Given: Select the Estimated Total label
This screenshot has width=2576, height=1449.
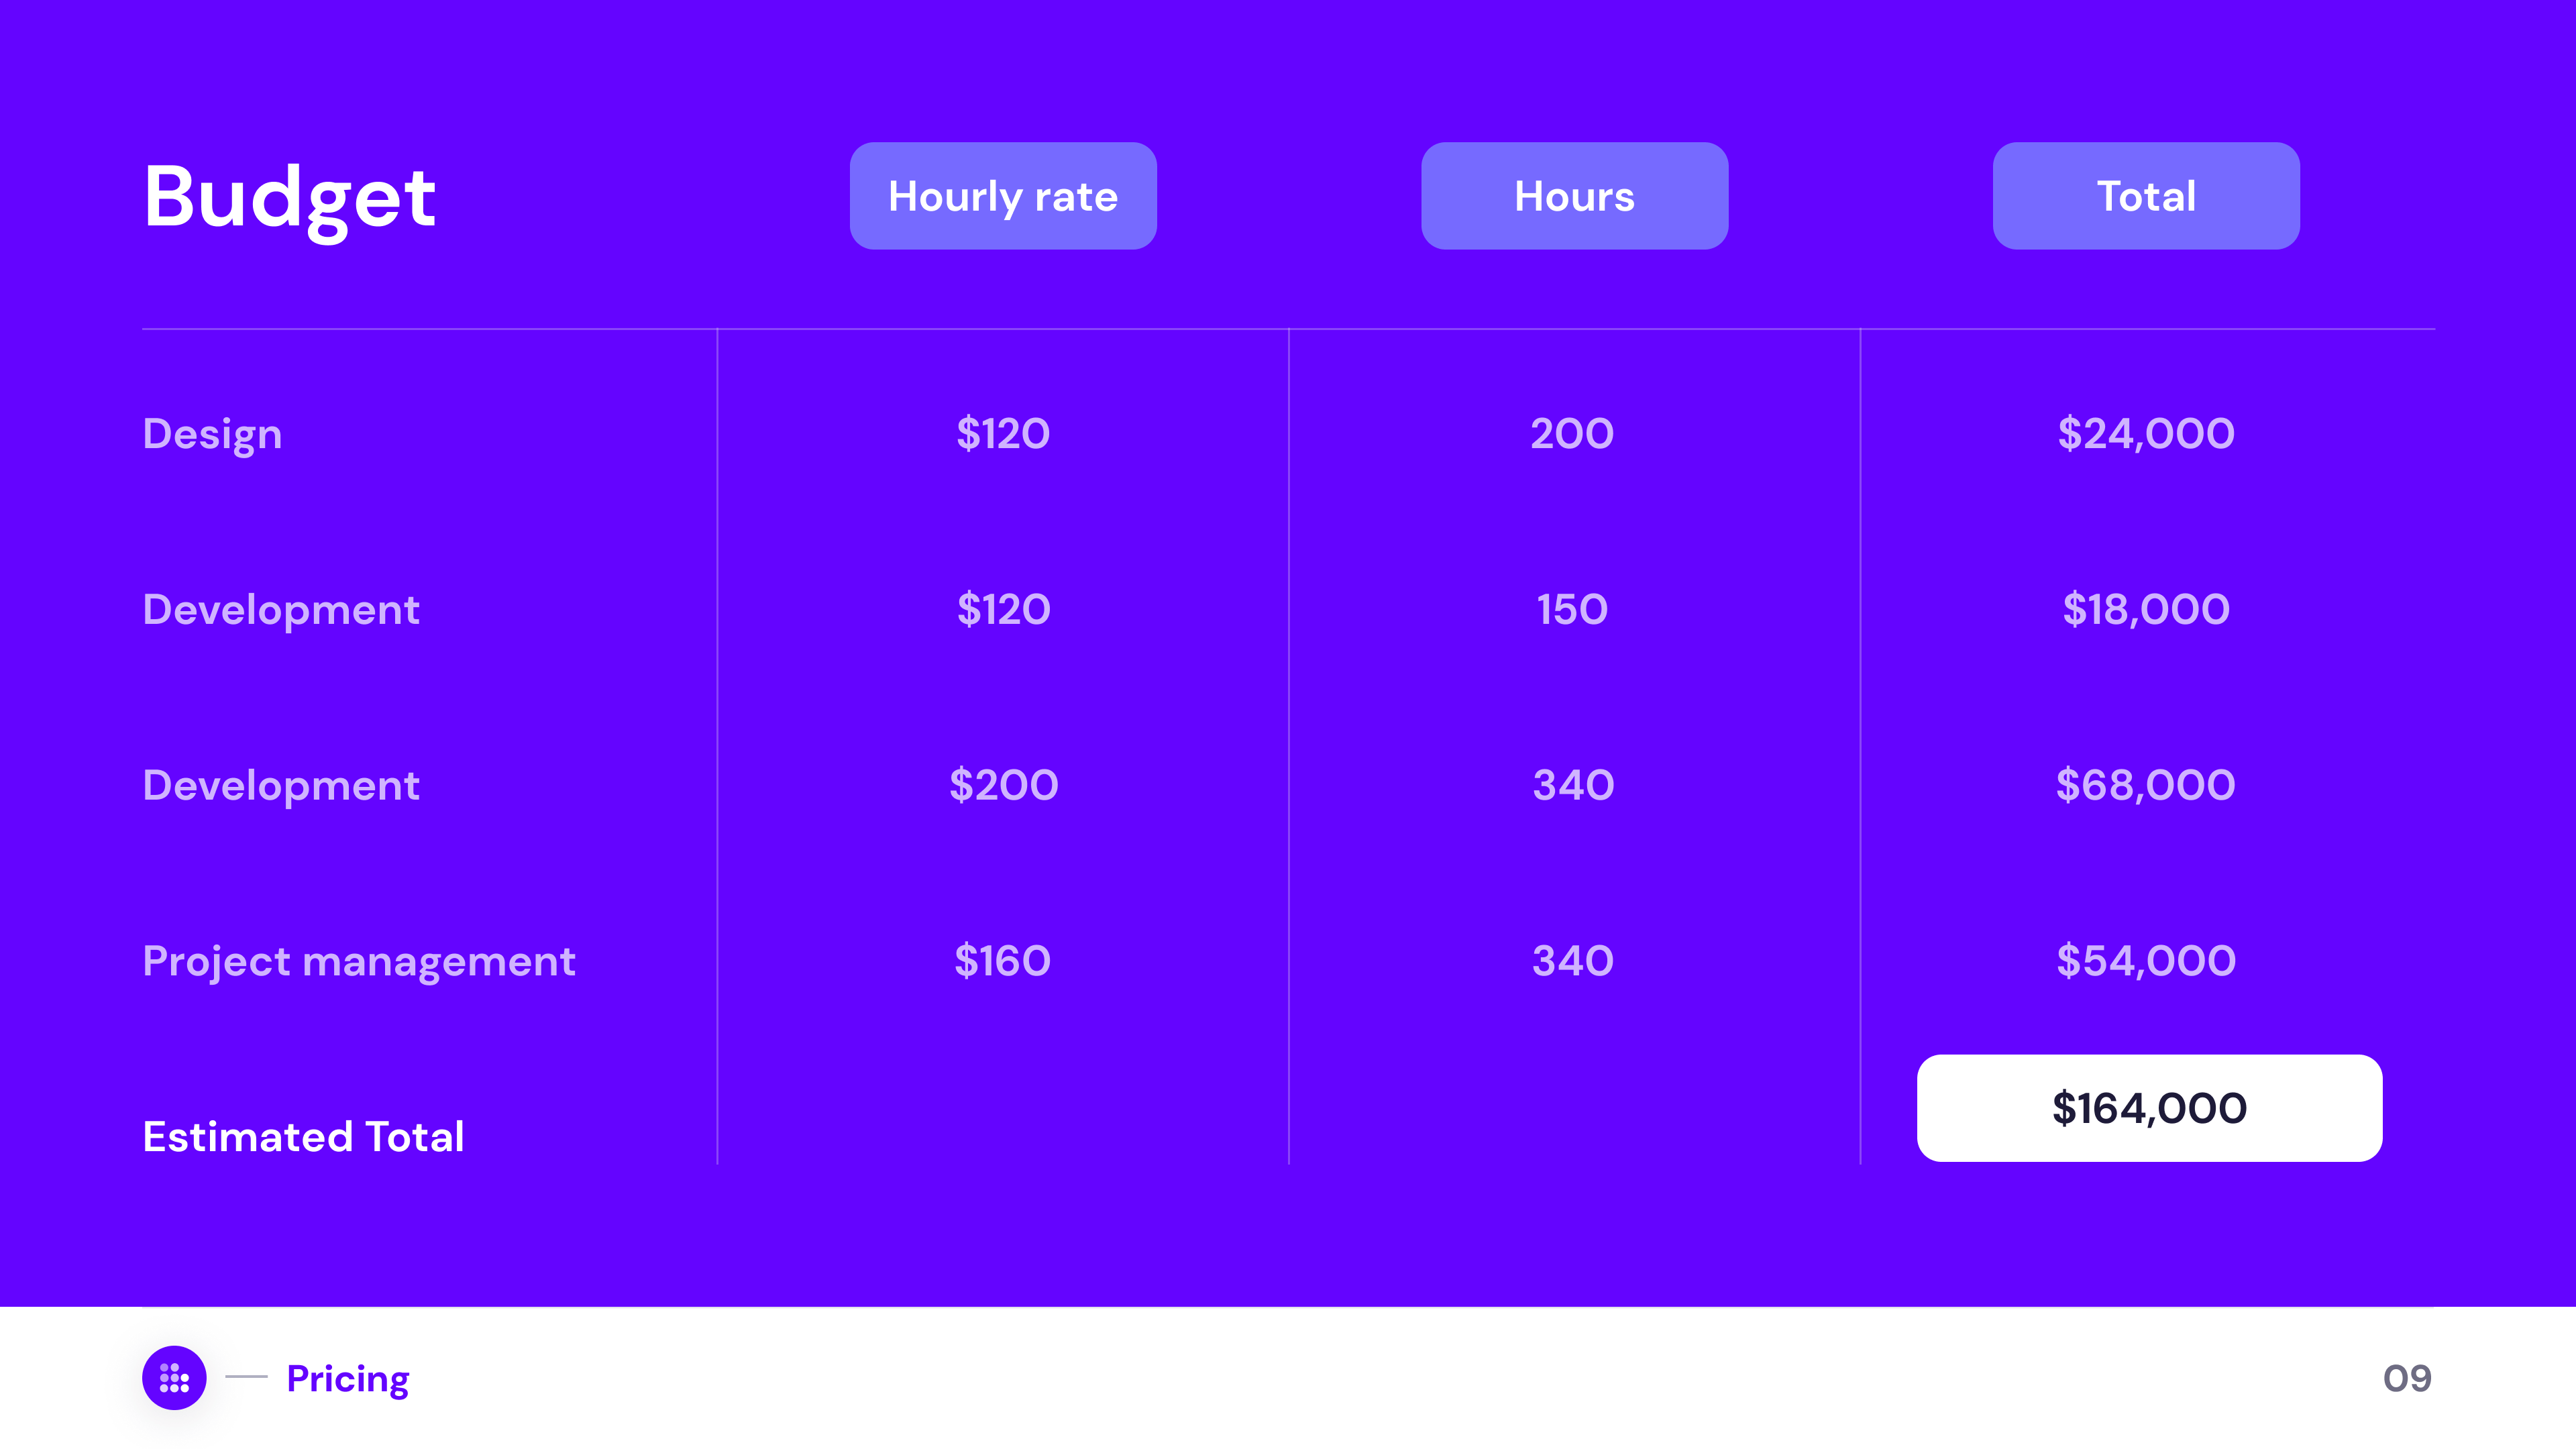Looking at the screenshot, I should pyautogui.click(x=303, y=1137).
